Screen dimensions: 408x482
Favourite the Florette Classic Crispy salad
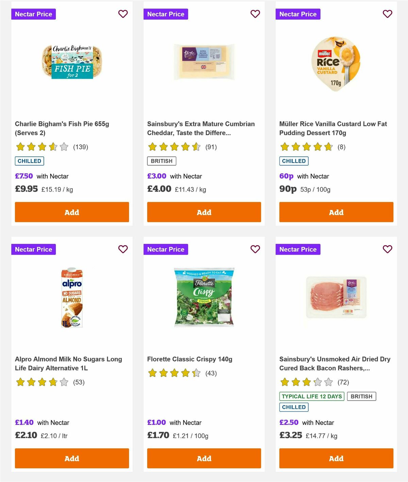[x=255, y=249]
